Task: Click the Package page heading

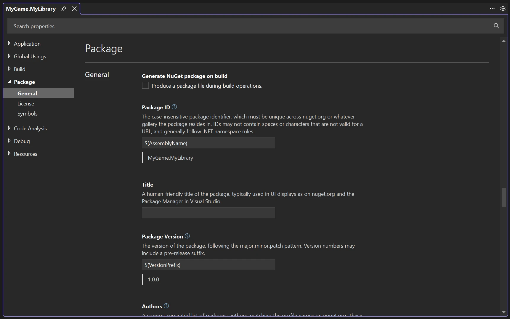Action: (104, 49)
